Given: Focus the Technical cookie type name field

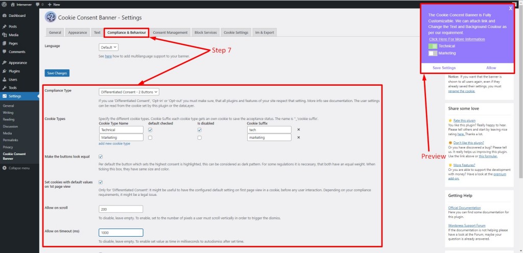Looking at the screenshot, I should click(121, 130).
